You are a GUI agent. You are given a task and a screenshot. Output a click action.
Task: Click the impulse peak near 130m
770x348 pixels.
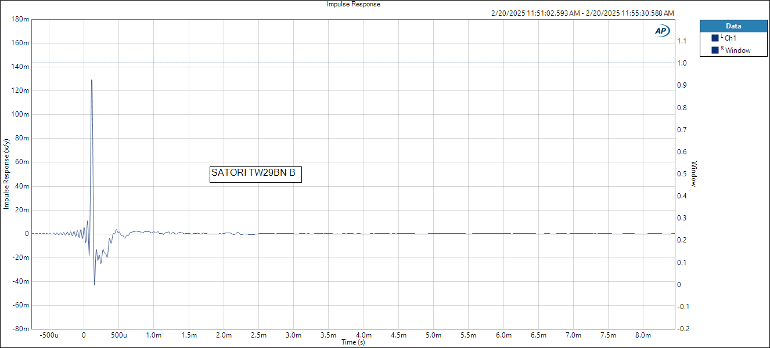coord(92,80)
